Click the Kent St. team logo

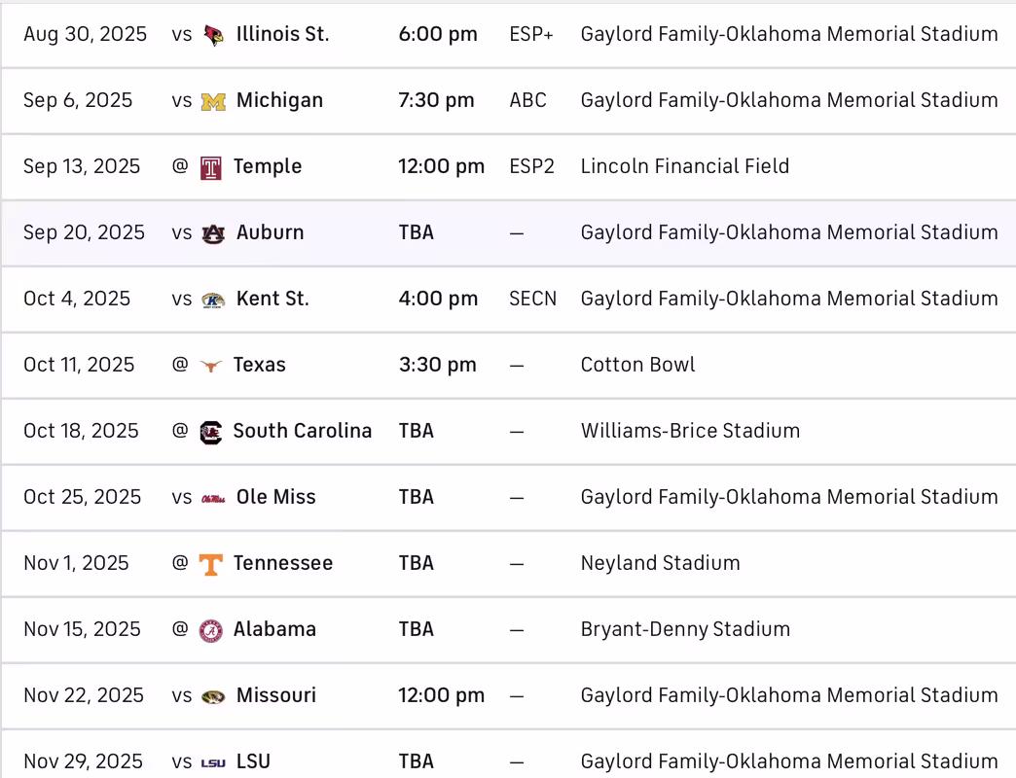213,300
